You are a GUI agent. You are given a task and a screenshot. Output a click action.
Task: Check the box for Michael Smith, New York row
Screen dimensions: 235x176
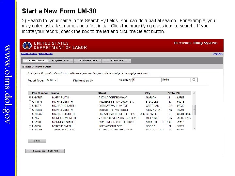click(x=30, y=110)
